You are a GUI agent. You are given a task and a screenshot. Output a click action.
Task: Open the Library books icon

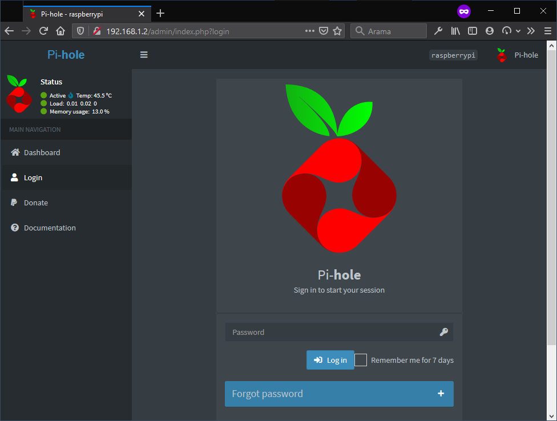coord(455,31)
